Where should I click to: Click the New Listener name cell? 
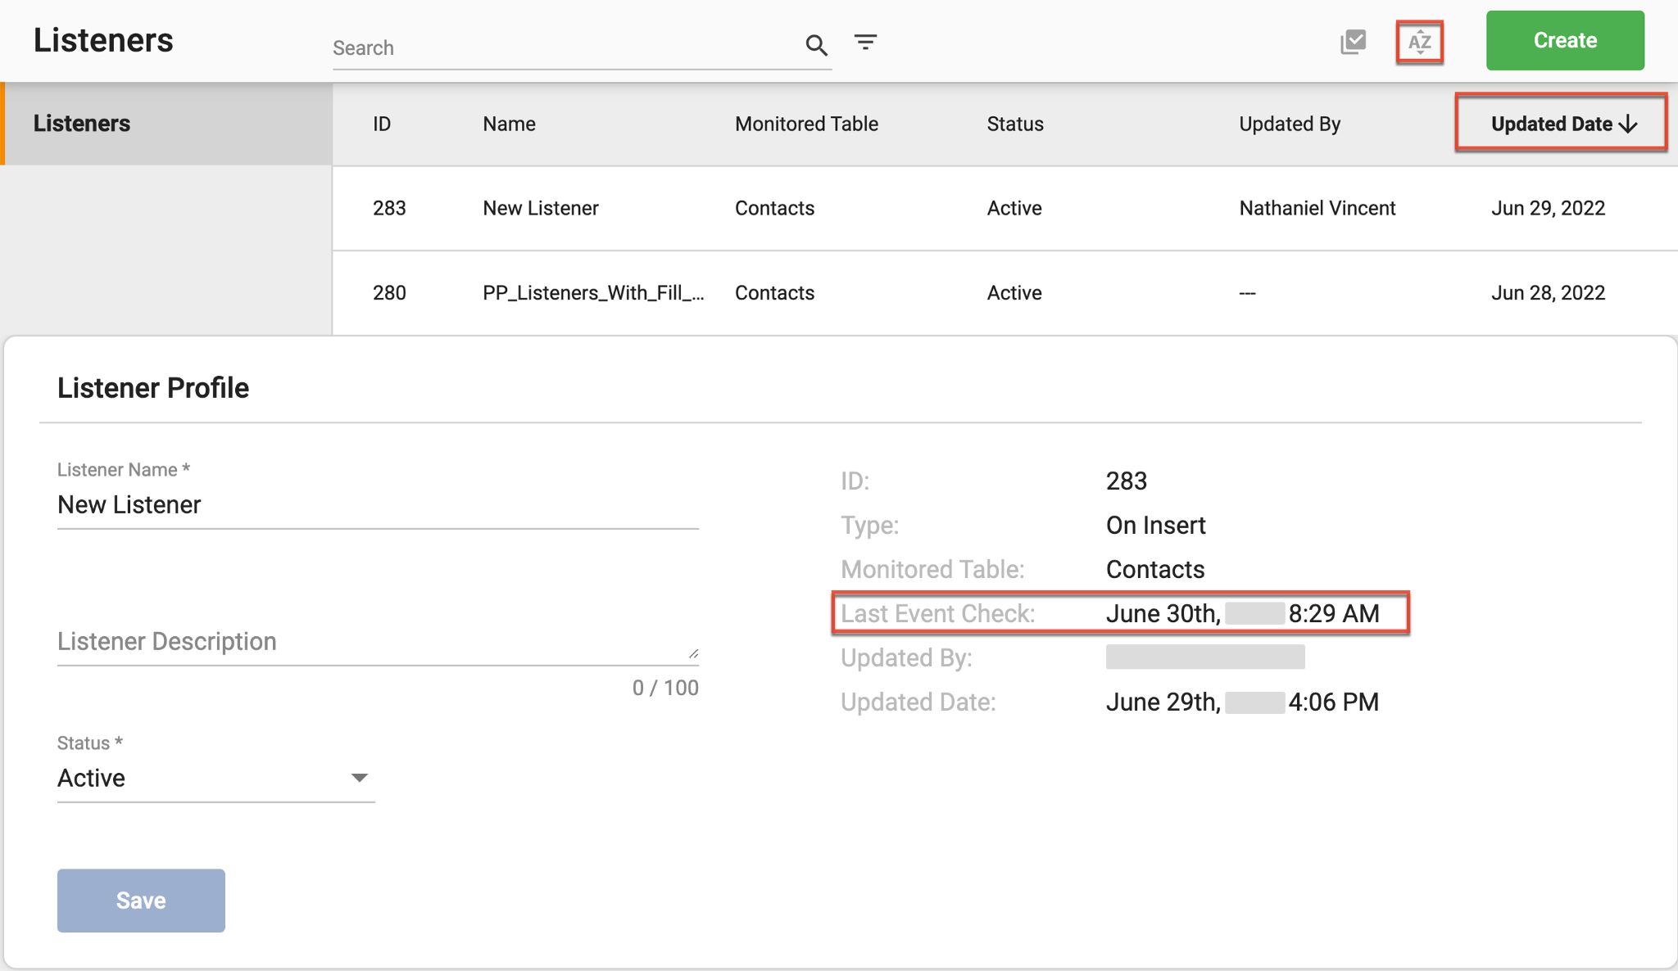(541, 208)
